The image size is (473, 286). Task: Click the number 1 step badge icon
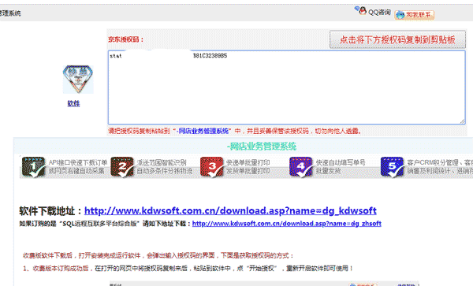(x=33, y=167)
